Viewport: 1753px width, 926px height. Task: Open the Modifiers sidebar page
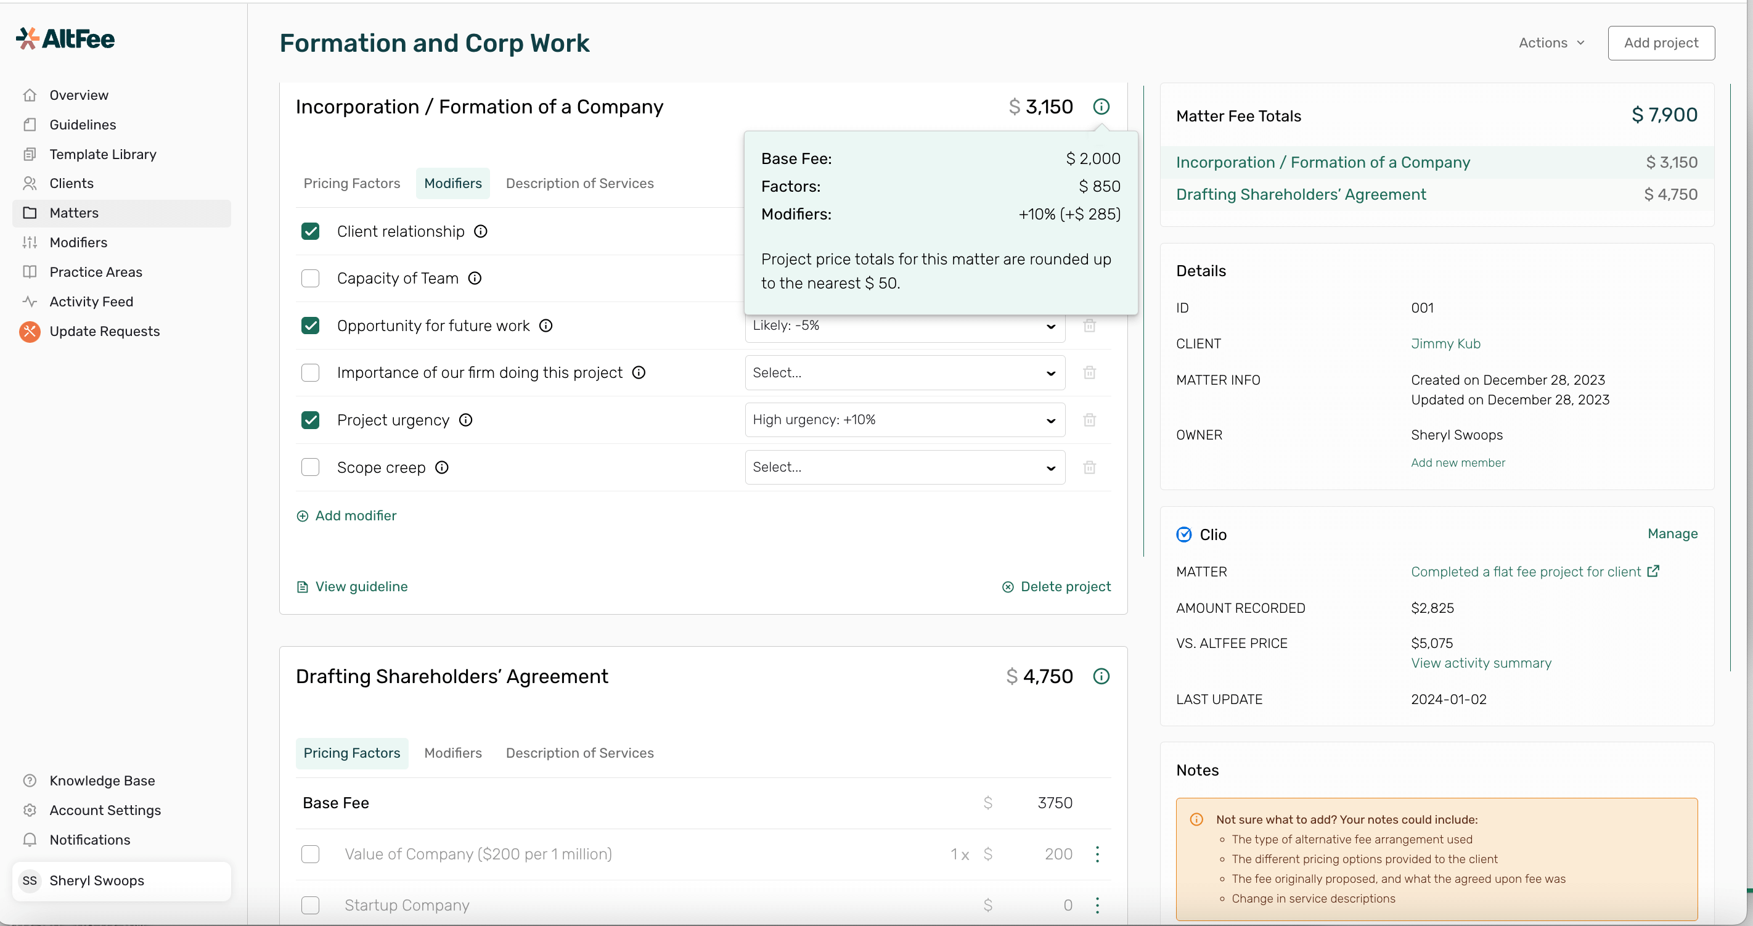[x=78, y=242]
